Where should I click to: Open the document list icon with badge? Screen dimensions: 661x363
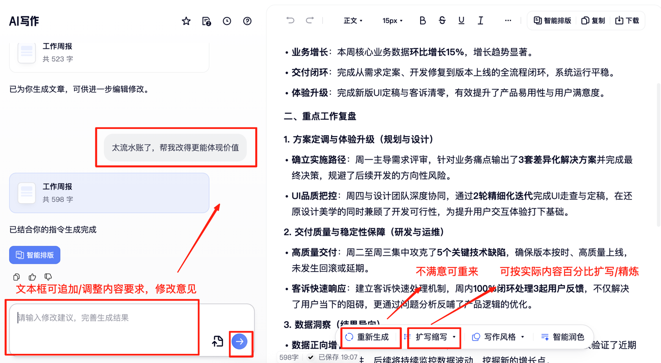[206, 21]
